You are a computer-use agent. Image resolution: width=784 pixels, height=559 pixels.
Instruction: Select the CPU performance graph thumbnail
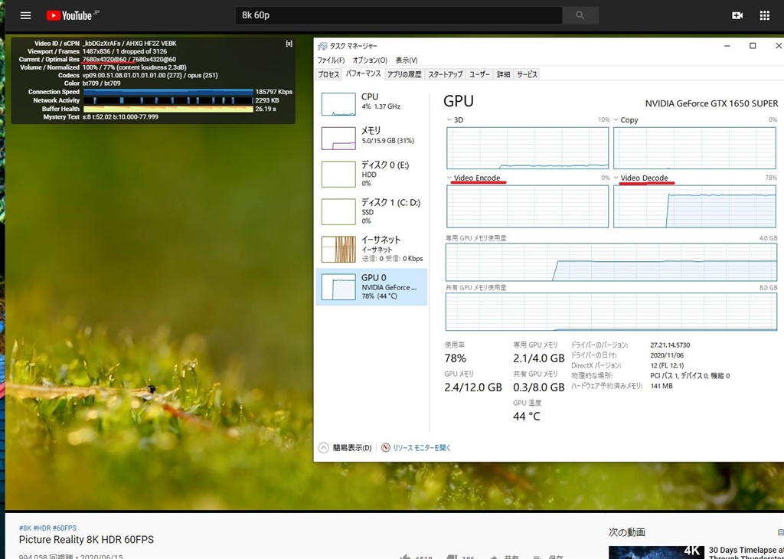point(338,104)
